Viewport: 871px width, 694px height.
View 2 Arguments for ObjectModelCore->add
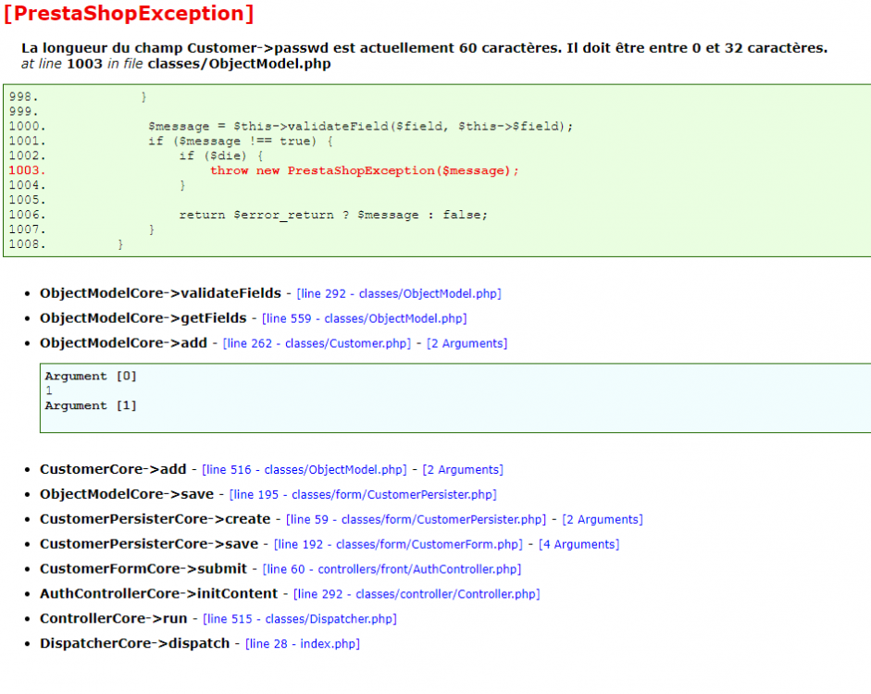[467, 342]
